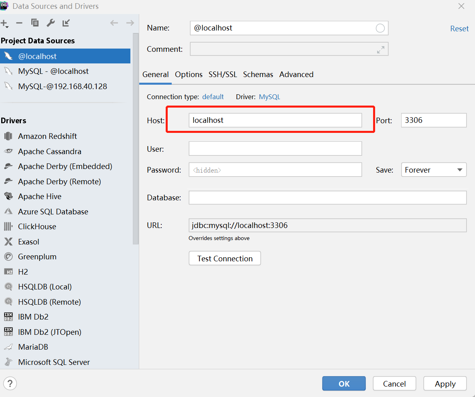Click the import data sources arrow icon
The image size is (475, 397).
(65, 23)
